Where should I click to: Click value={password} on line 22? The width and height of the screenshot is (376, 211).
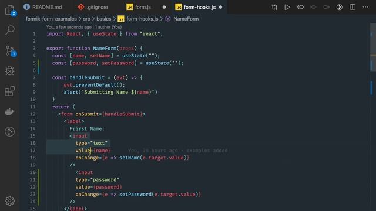click(x=99, y=187)
